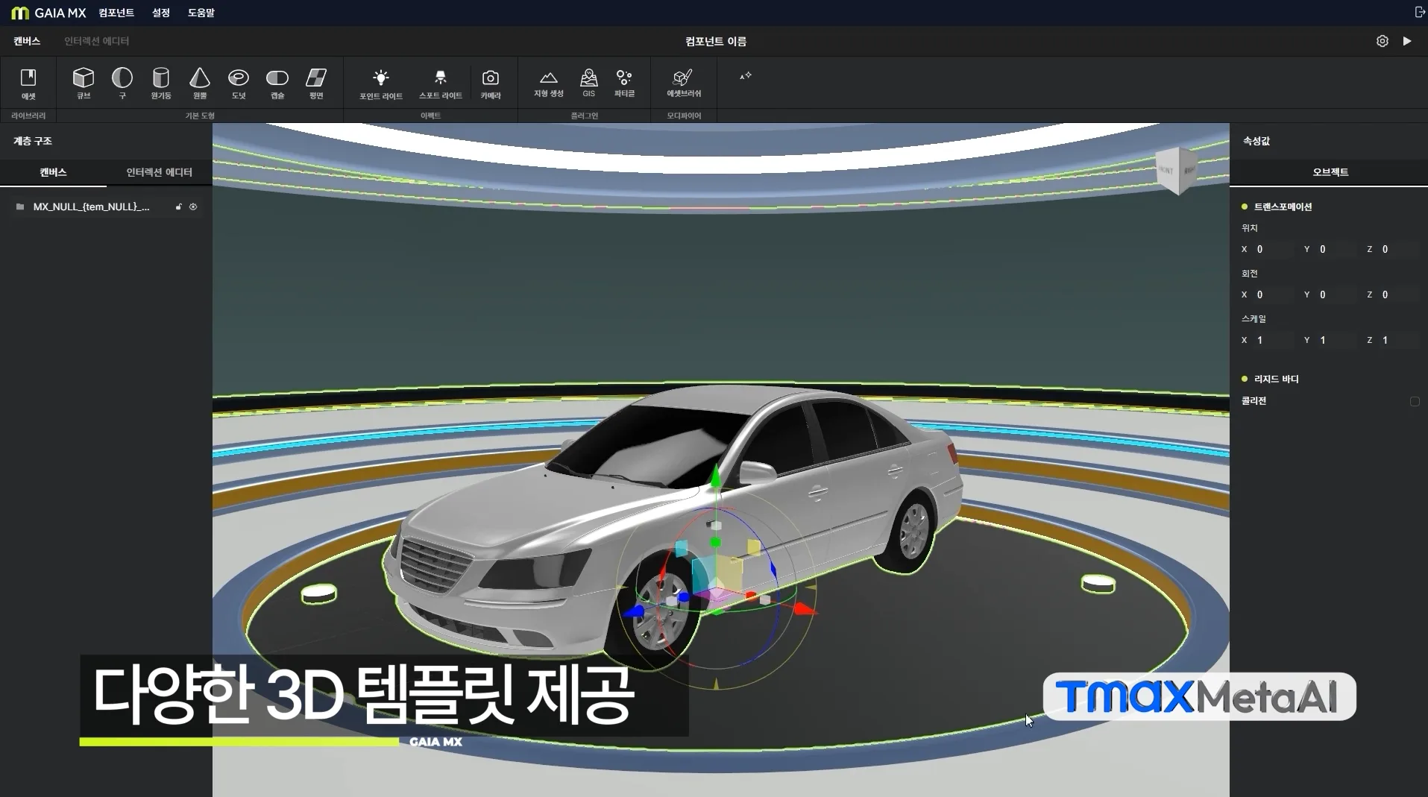Click the sparkle AI icon in toolbar
The height and width of the screenshot is (797, 1428).
746,76
